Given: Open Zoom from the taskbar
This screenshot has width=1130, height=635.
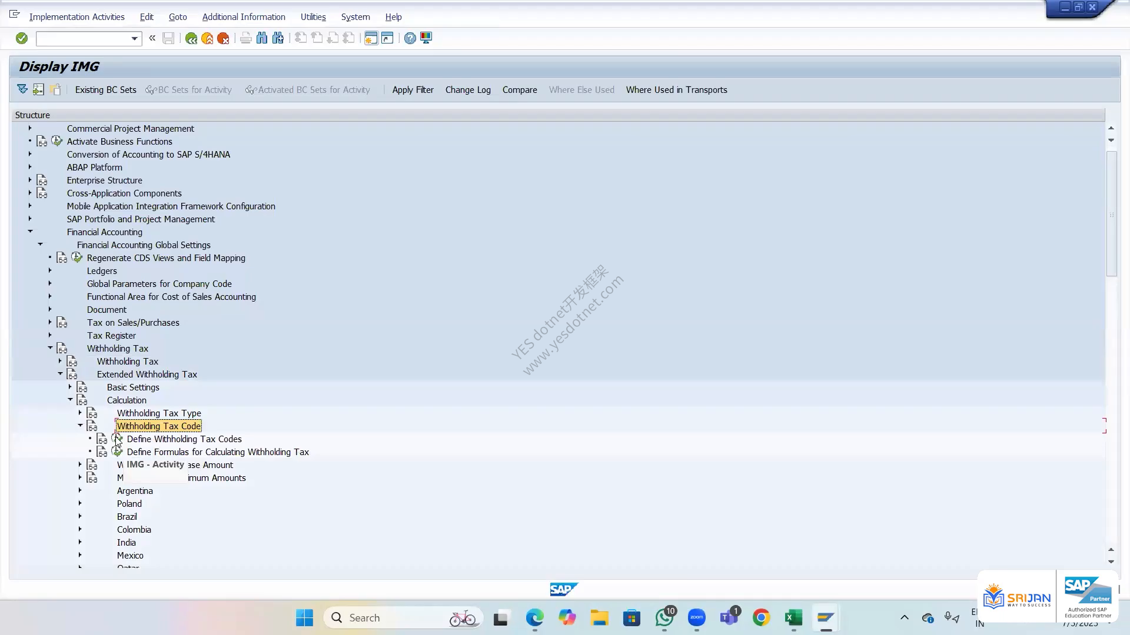Looking at the screenshot, I should (697, 617).
